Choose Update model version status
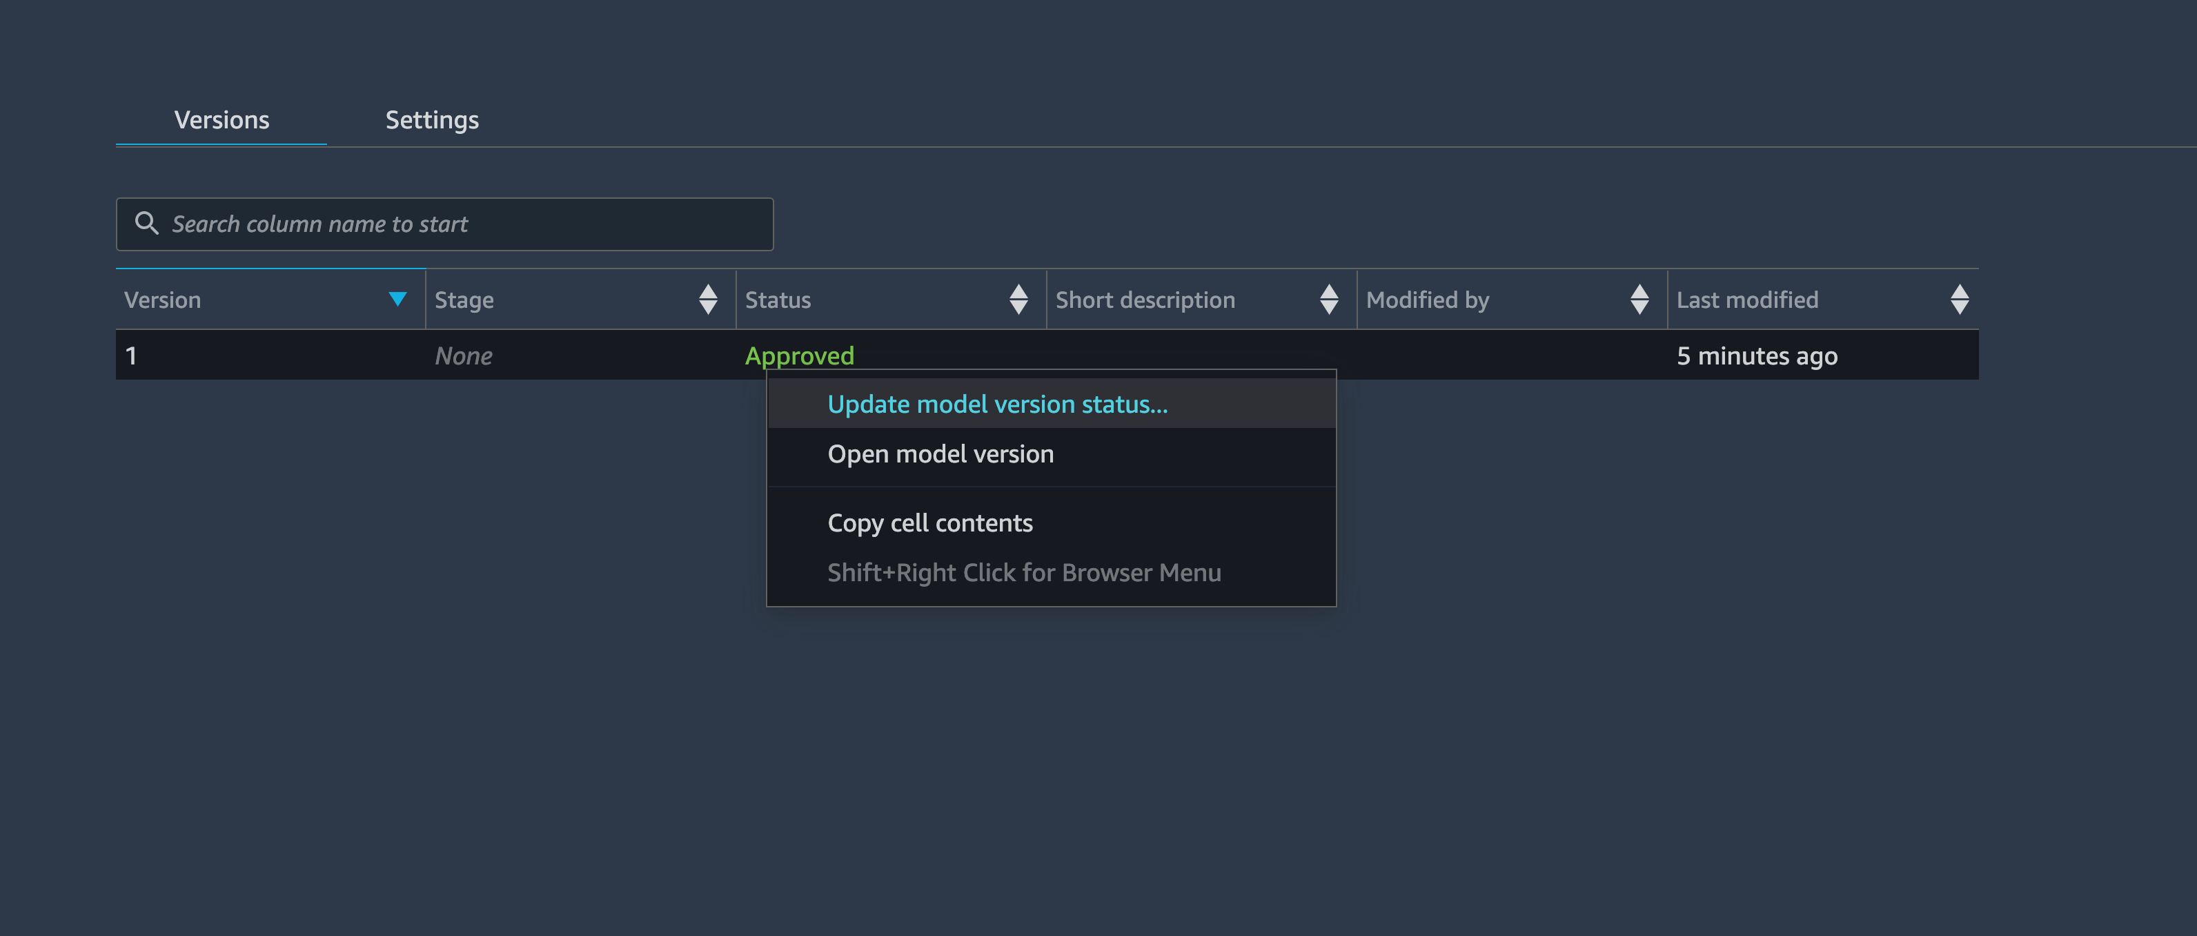 pyautogui.click(x=997, y=404)
